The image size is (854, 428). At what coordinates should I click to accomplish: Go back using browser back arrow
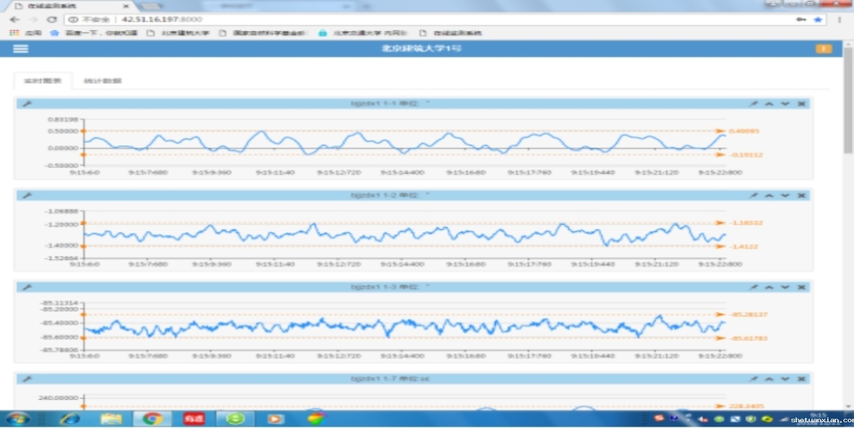click(x=14, y=20)
